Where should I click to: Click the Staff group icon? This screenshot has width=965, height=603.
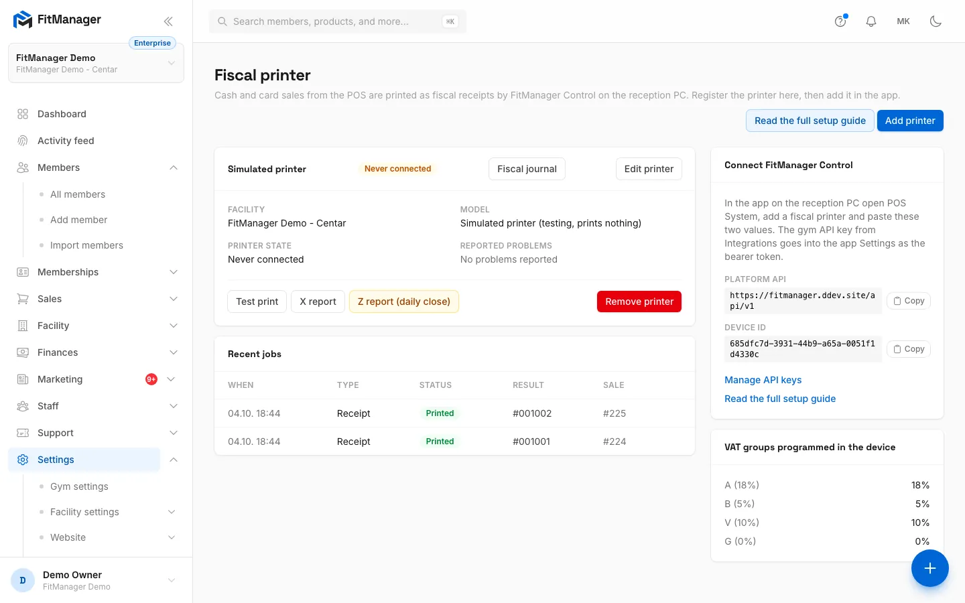pos(23,406)
